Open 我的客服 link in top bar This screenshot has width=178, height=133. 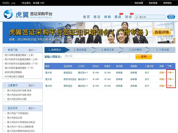tap(153, 3)
